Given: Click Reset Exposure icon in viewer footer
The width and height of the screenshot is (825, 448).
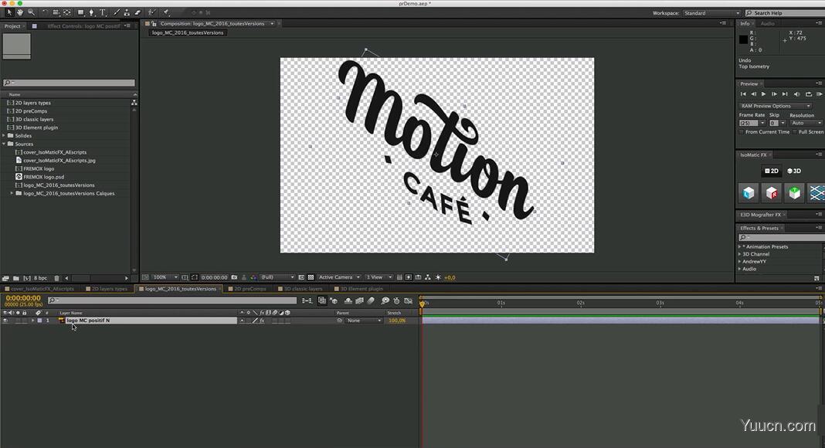Looking at the screenshot, I should tap(438, 277).
